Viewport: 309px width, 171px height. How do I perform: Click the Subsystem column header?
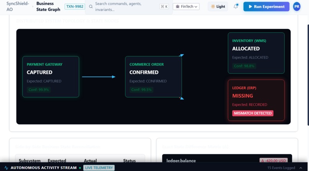(x=30, y=161)
